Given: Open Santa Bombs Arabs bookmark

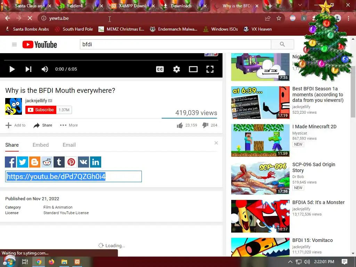Looking at the screenshot, I should tap(27, 29).
